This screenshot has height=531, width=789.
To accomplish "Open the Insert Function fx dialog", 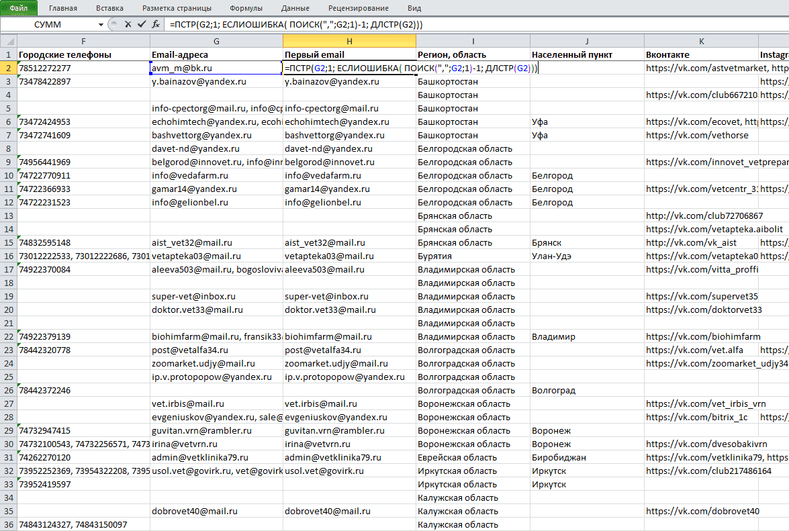I will coord(156,24).
